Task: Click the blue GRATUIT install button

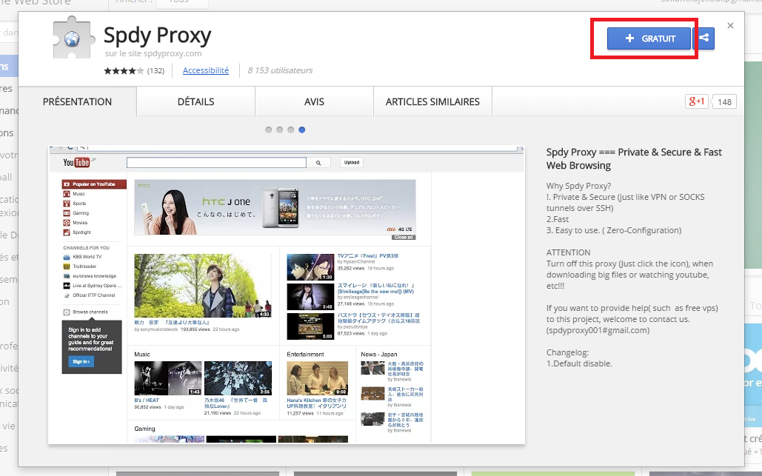Action: (x=649, y=38)
